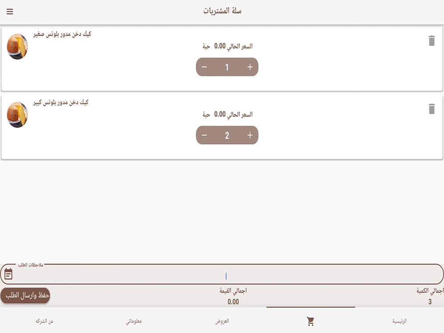Click the حفظ وارسال الطلب button

click(25, 296)
